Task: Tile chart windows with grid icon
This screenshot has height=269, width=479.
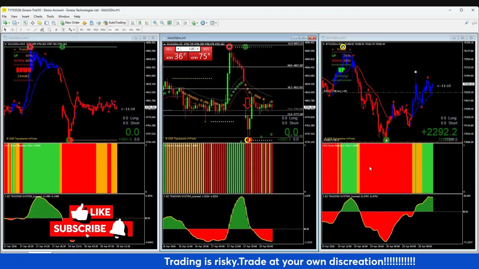Action: pos(169,23)
